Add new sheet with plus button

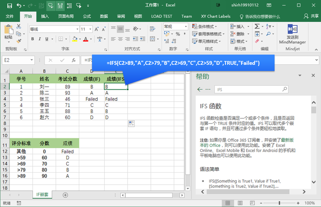[65, 195]
